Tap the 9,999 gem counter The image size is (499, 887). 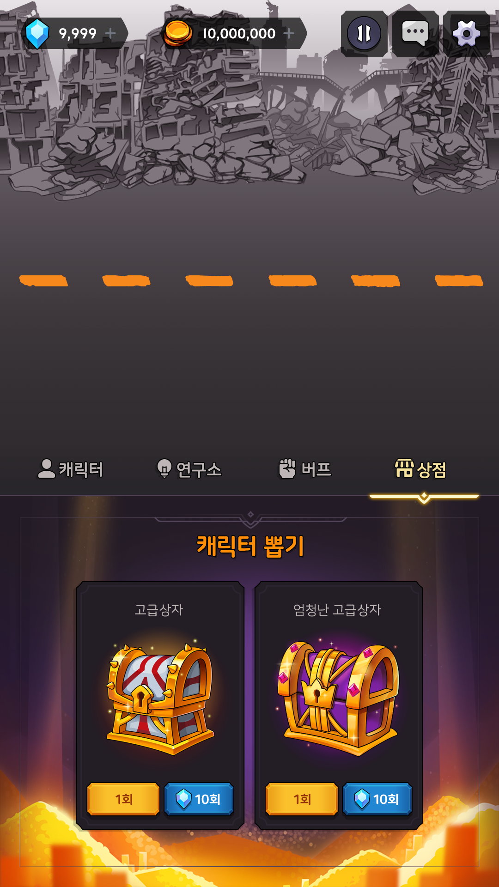point(78,33)
